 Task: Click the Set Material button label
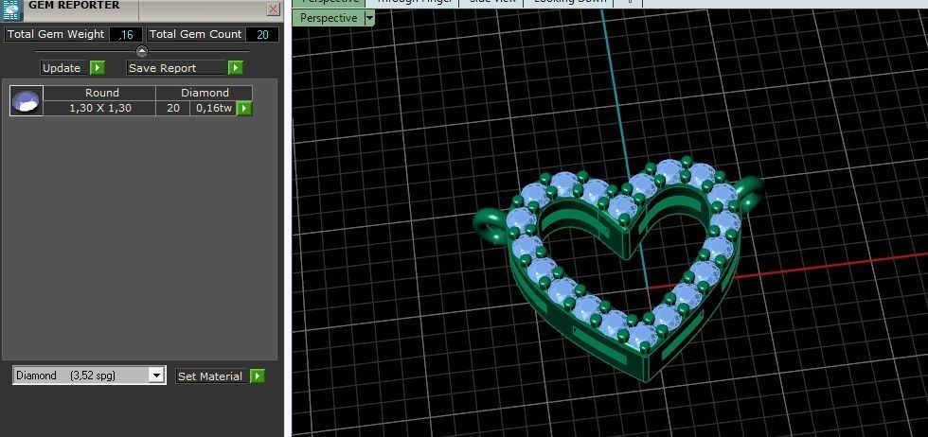tap(211, 376)
